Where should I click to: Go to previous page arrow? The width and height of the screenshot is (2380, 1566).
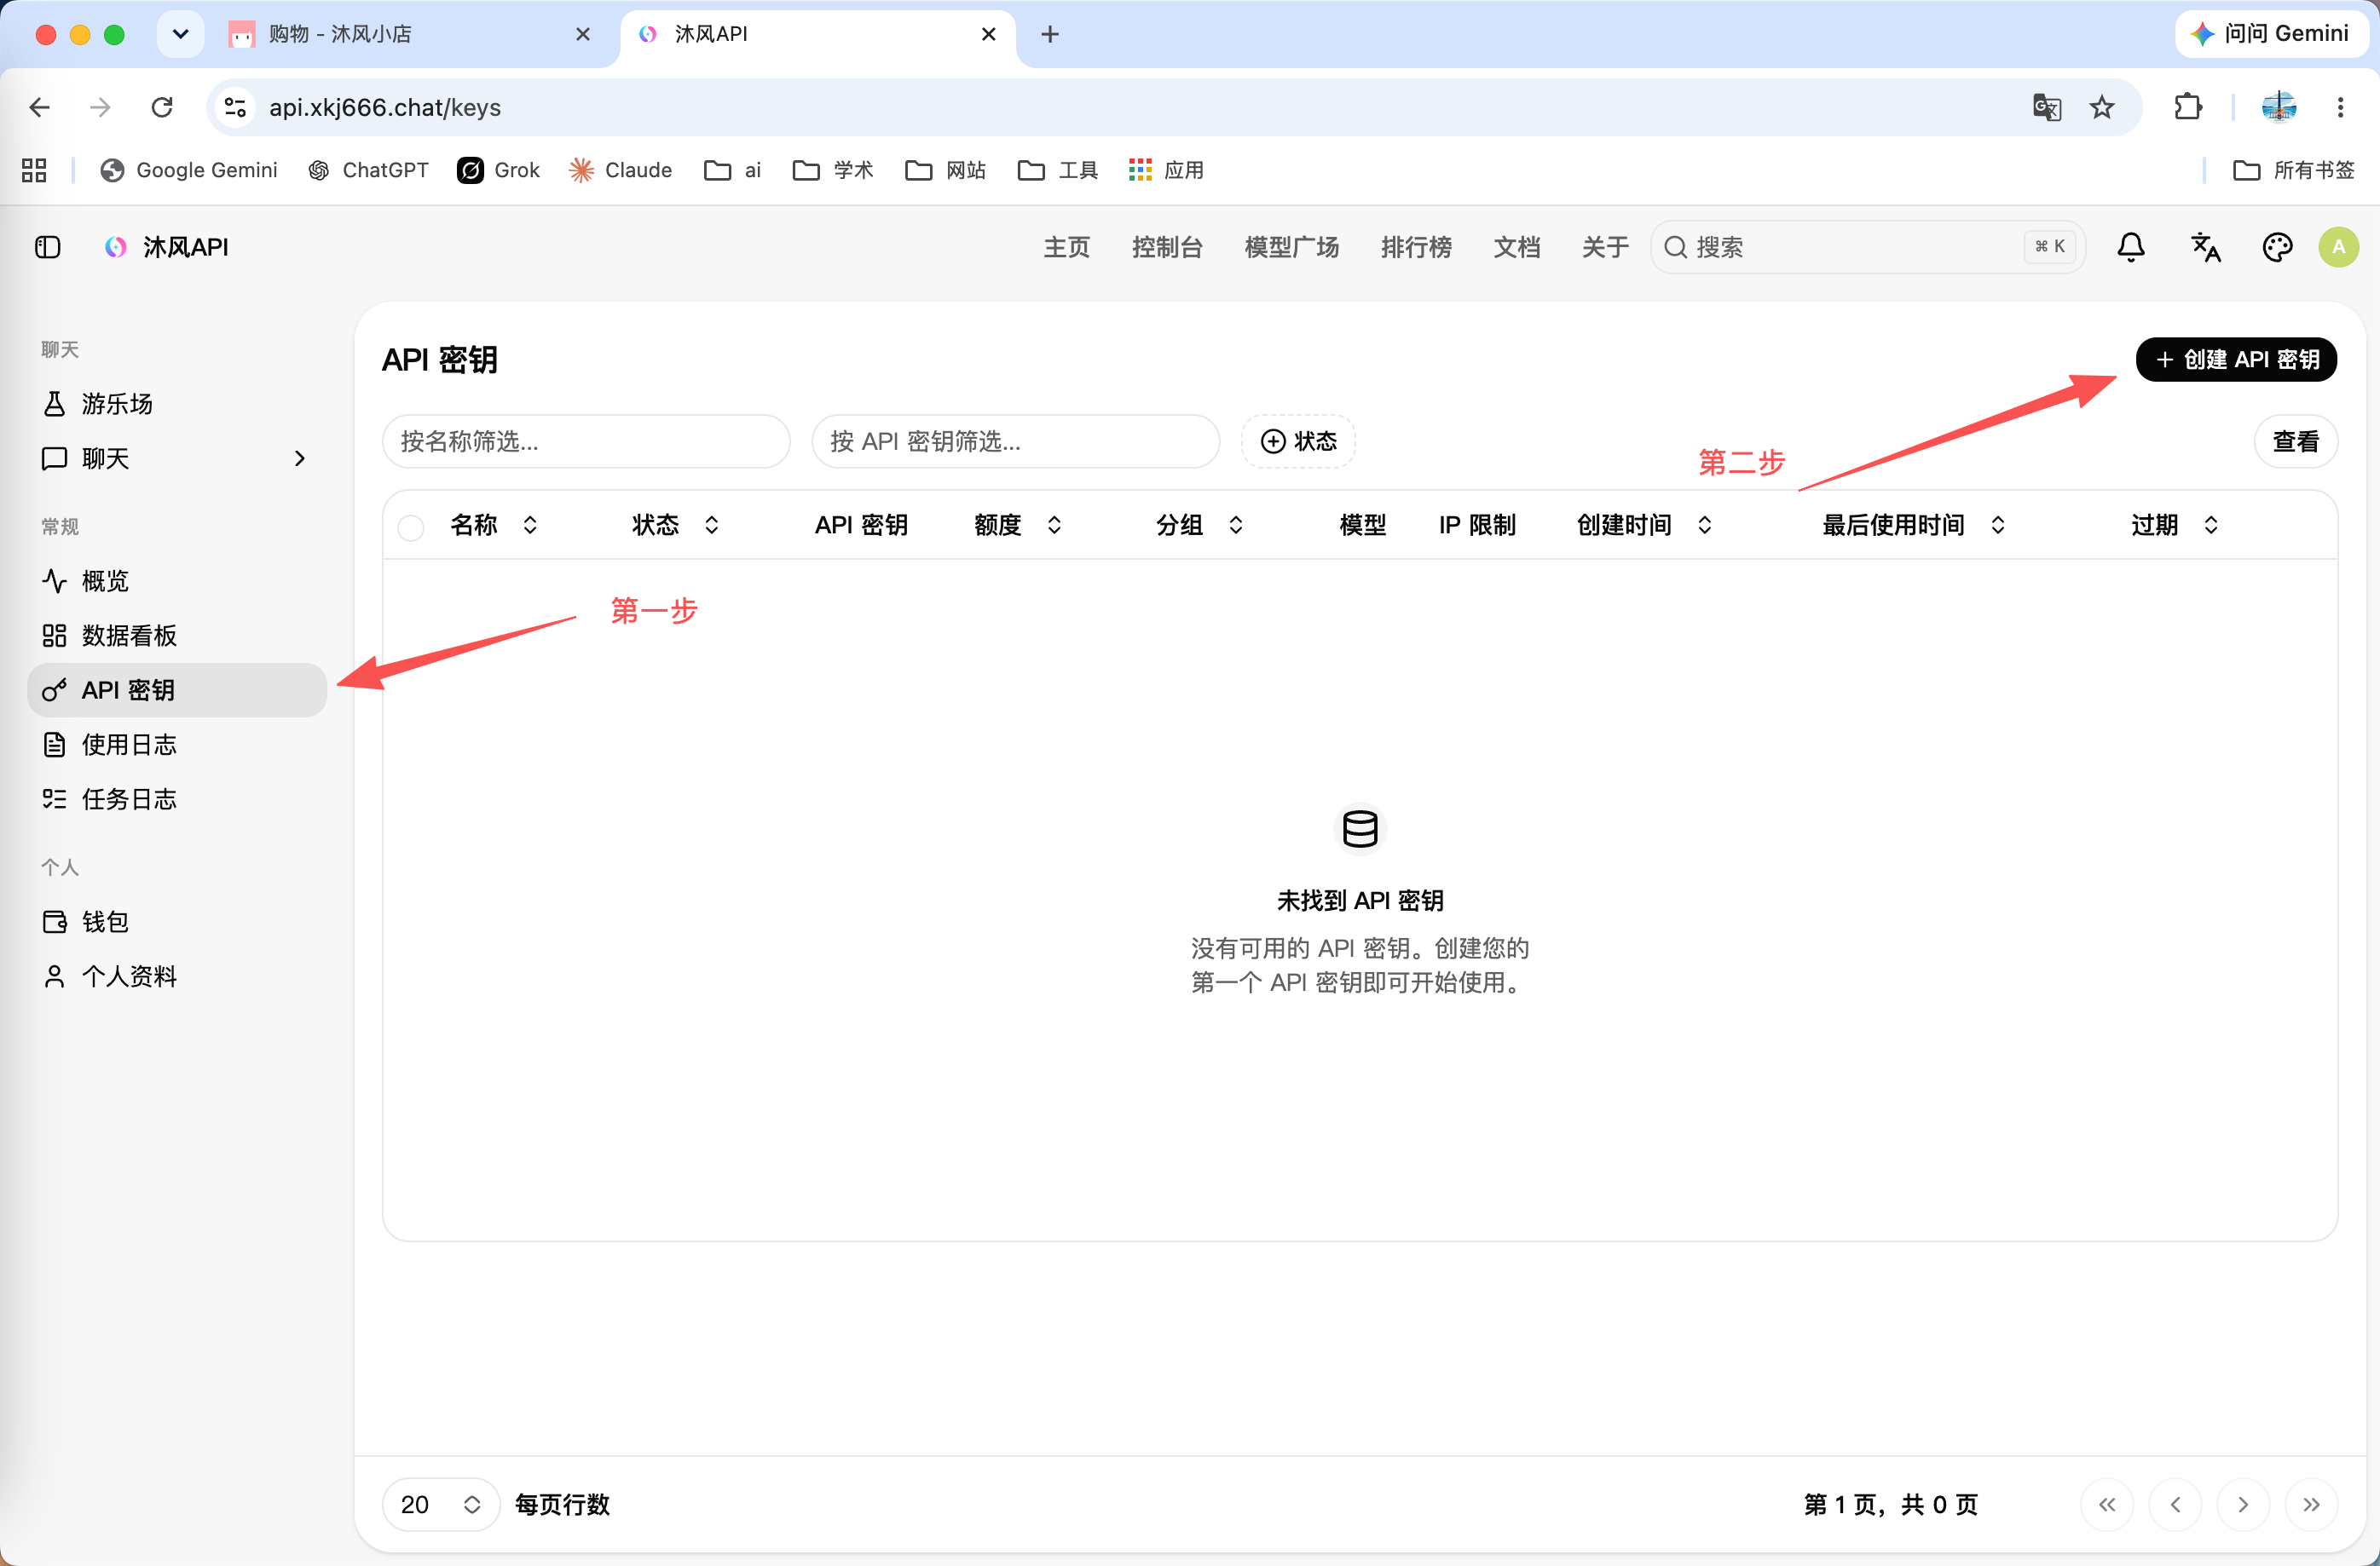tap(2175, 1504)
